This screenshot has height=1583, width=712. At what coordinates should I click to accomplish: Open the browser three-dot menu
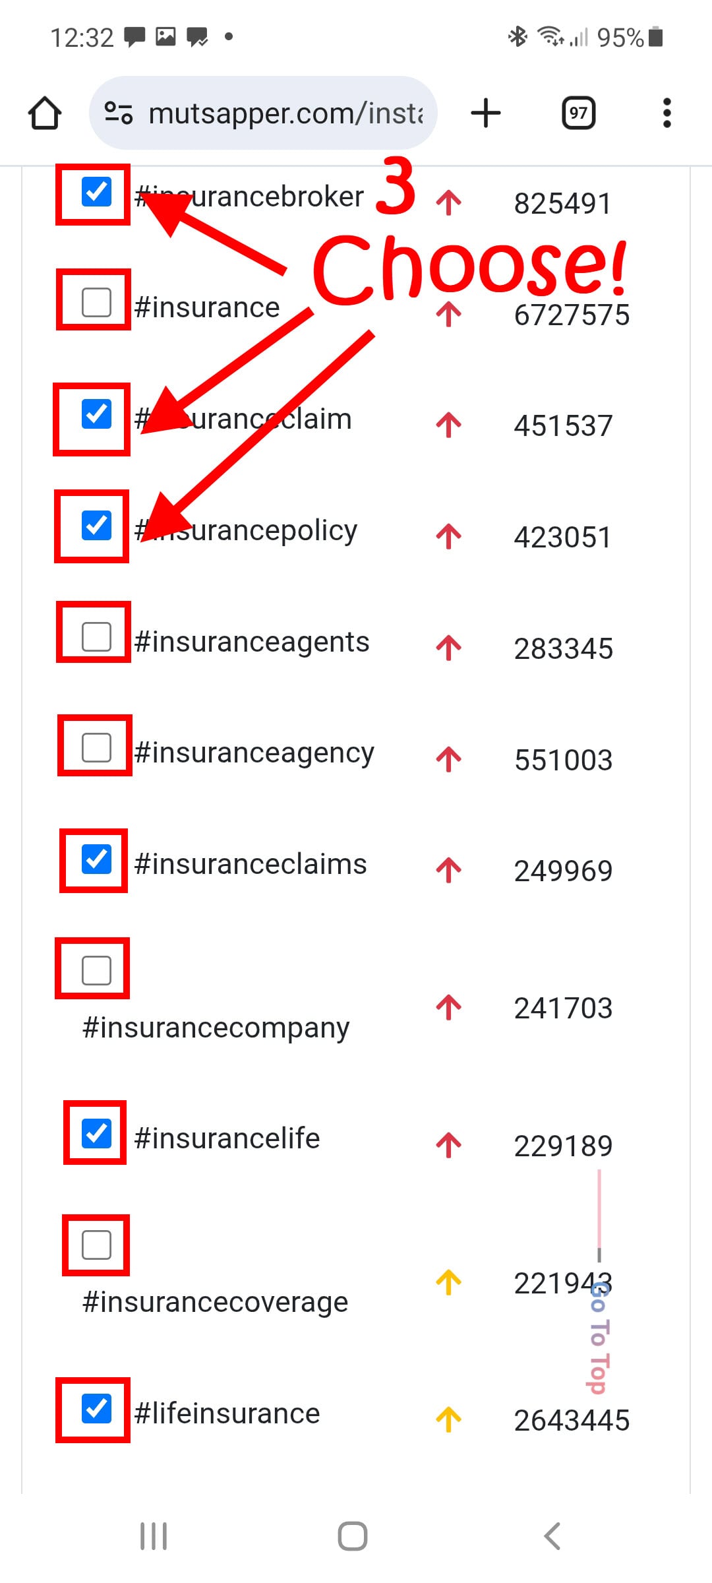[667, 113]
